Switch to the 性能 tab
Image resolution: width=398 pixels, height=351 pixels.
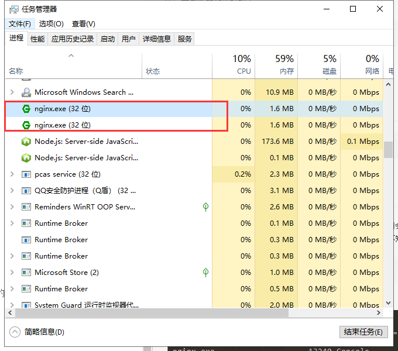[37, 39]
